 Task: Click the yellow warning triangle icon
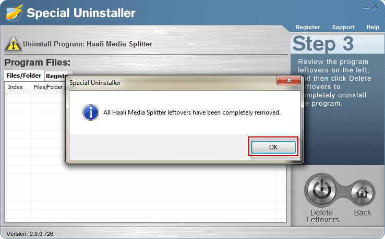click(x=13, y=44)
